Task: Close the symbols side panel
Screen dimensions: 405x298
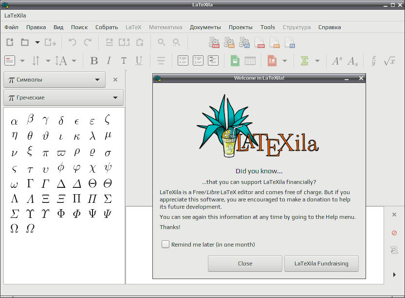Action: pos(115,80)
